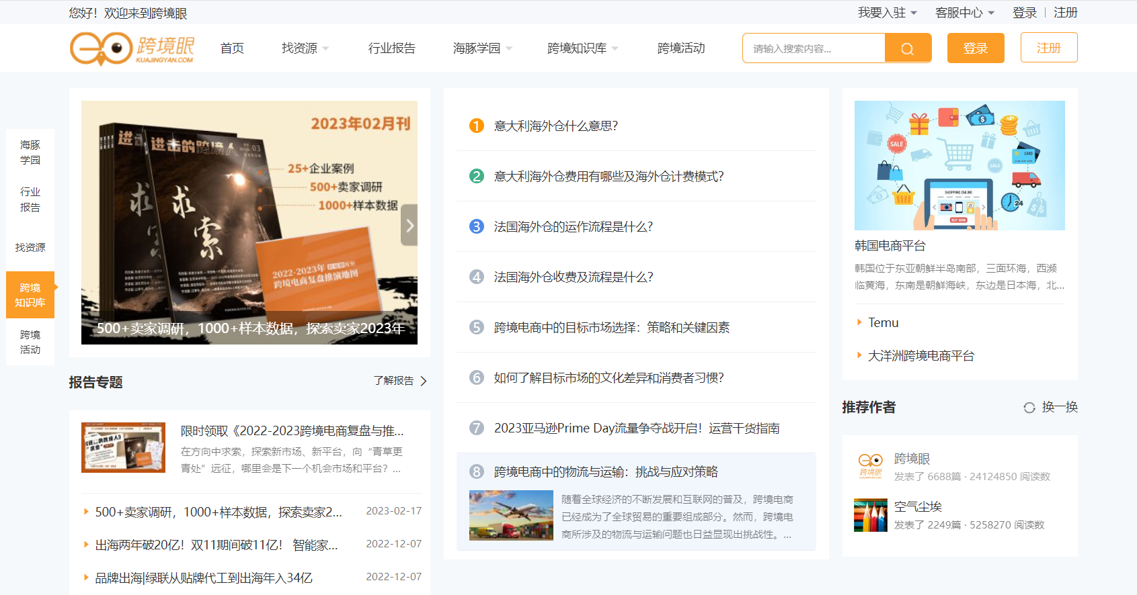
Task: Click the orange 登录 button
Action: (x=976, y=48)
